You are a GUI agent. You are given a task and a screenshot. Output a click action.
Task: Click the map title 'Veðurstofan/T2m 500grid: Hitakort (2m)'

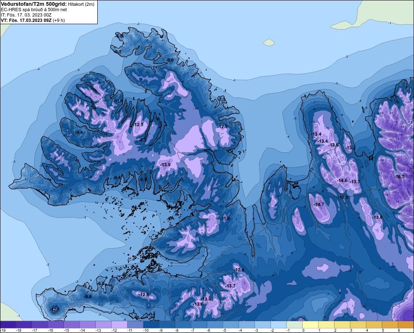tap(48, 4)
